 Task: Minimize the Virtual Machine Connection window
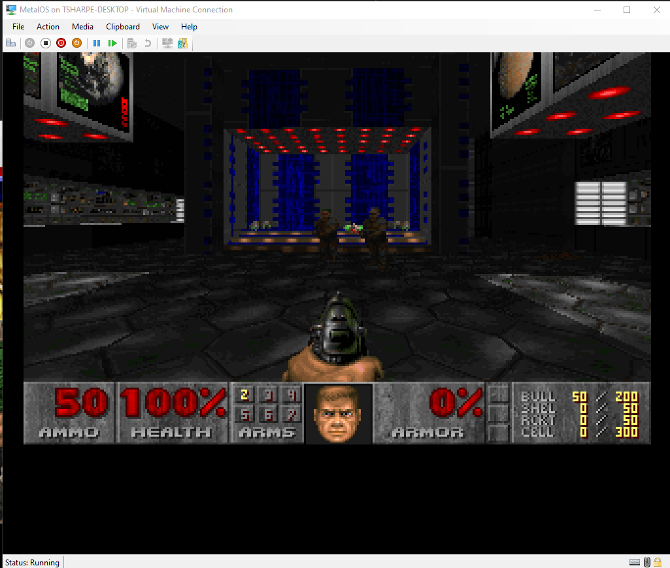(x=597, y=10)
